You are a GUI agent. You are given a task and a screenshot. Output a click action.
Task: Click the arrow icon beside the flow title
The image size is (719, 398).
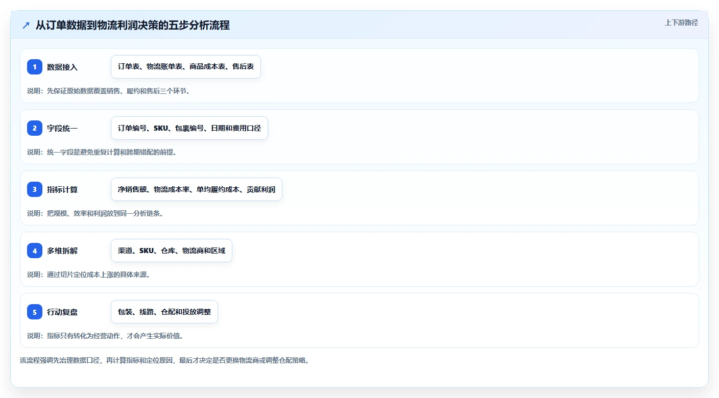[26, 25]
